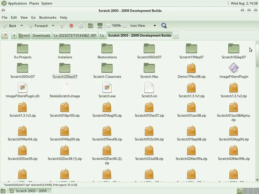Open the Places menu in top panel

[x=34, y=3]
